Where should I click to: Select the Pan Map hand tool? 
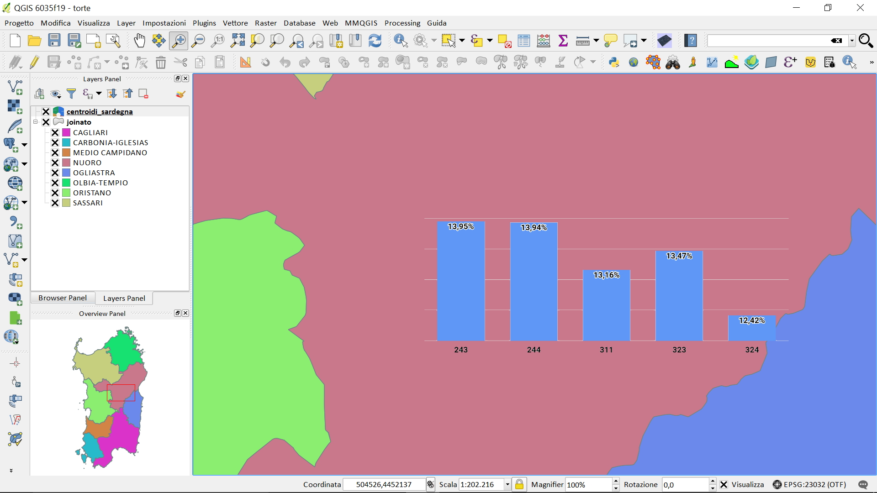pyautogui.click(x=139, y=41)
